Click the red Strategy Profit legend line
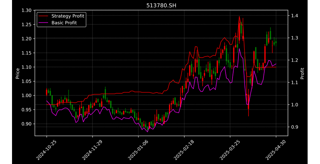The image size is (320, 164). click(44, 16)
